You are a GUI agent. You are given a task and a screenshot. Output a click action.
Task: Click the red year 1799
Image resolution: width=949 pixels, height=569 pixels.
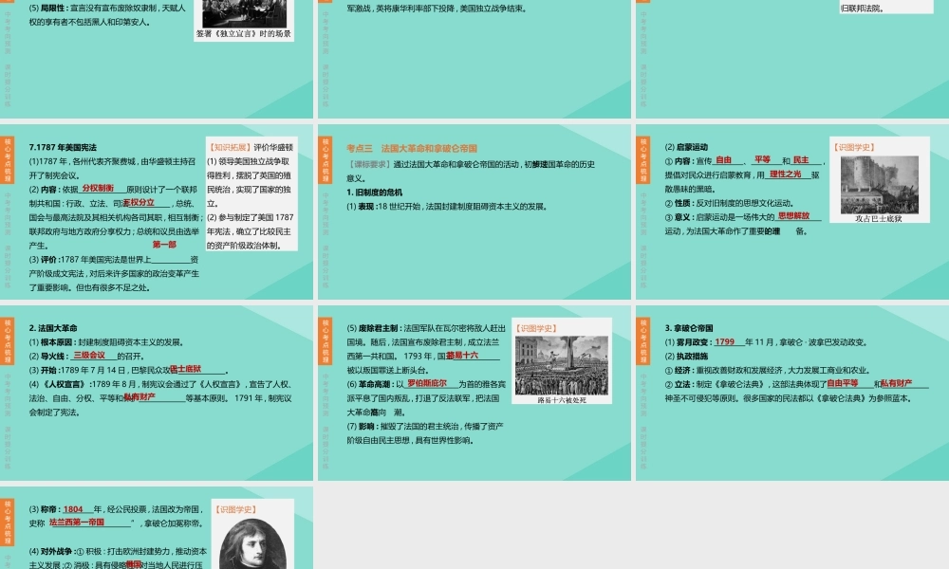pos(724,341)
